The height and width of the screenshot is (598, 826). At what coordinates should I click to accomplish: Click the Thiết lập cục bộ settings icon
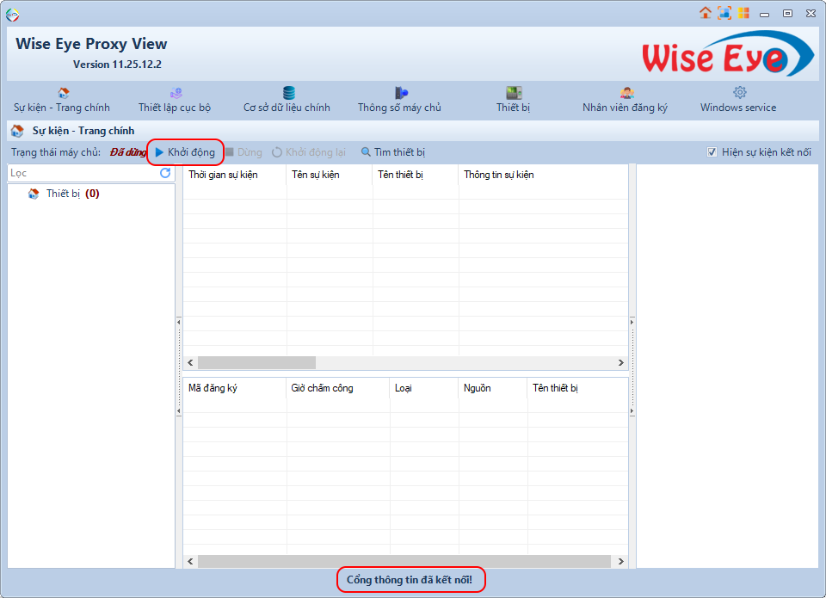[x=176, y=99]
